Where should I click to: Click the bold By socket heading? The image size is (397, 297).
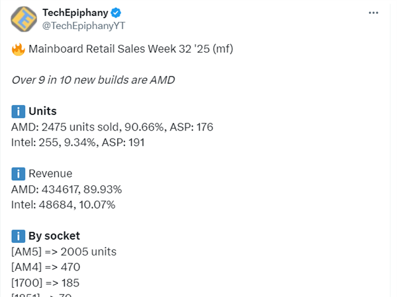(x=56, y=236)
